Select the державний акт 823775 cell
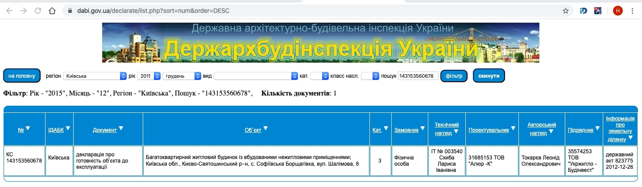Image resolution: width=642 pixels, height=187 pixels. 620,161
